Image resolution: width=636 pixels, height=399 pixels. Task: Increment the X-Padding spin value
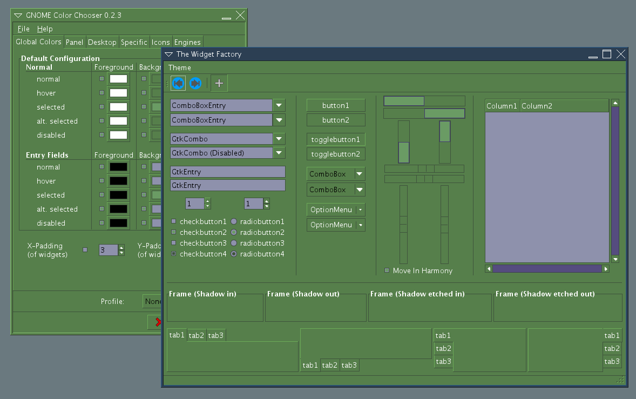121,247
